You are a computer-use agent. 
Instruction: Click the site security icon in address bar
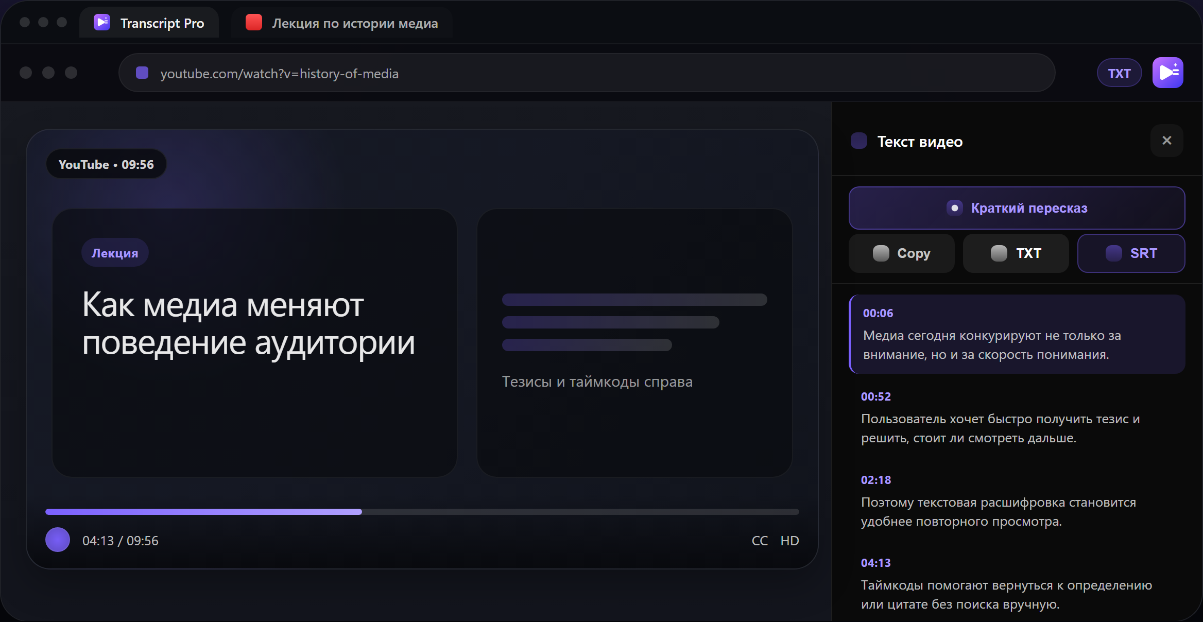click(x=141, y=73)
